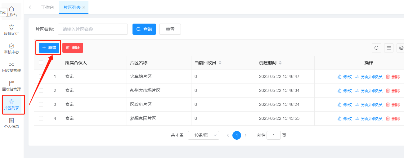
Task: Open 个人信息 sidebar item
Action: 11,123
